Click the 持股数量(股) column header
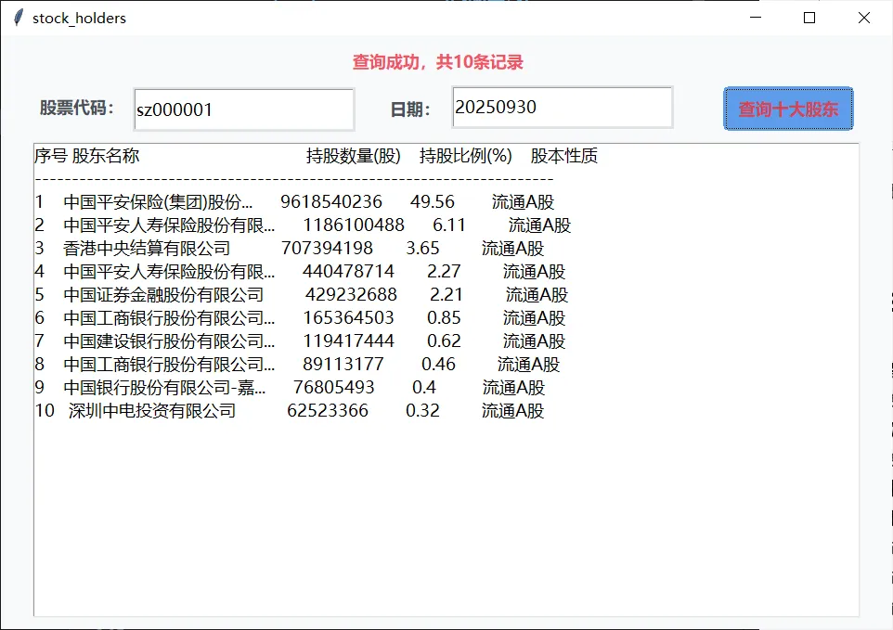 [354, 155]
